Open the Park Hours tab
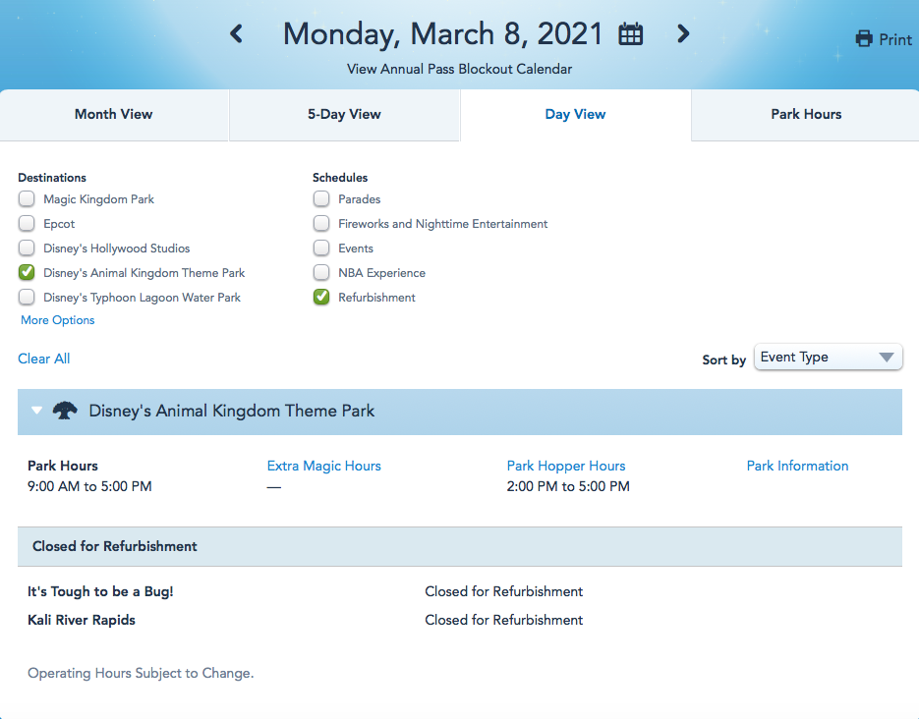This screenshot has height=719, width=919. 806,115
